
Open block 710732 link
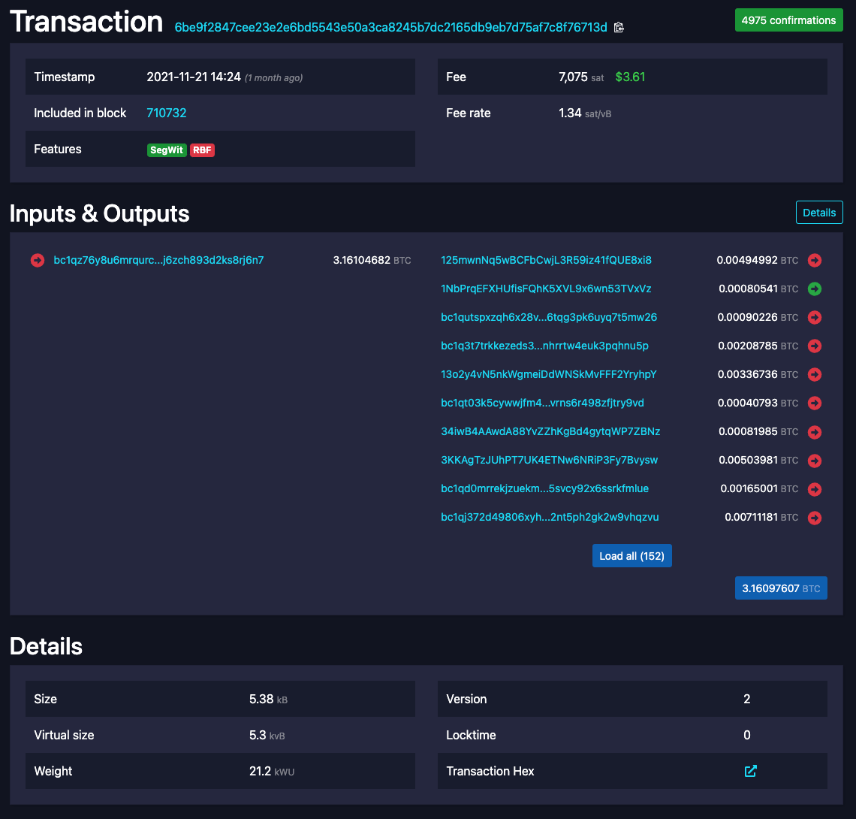[x=166, y=113]
